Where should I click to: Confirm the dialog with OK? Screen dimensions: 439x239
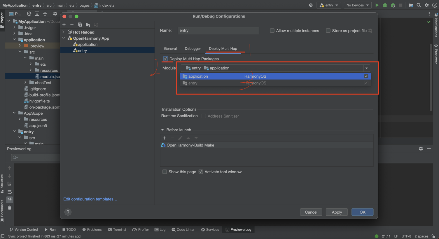click(362, 212)
